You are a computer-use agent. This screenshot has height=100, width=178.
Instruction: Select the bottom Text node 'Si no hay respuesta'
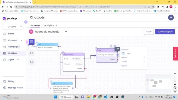(x=62, y=88)
